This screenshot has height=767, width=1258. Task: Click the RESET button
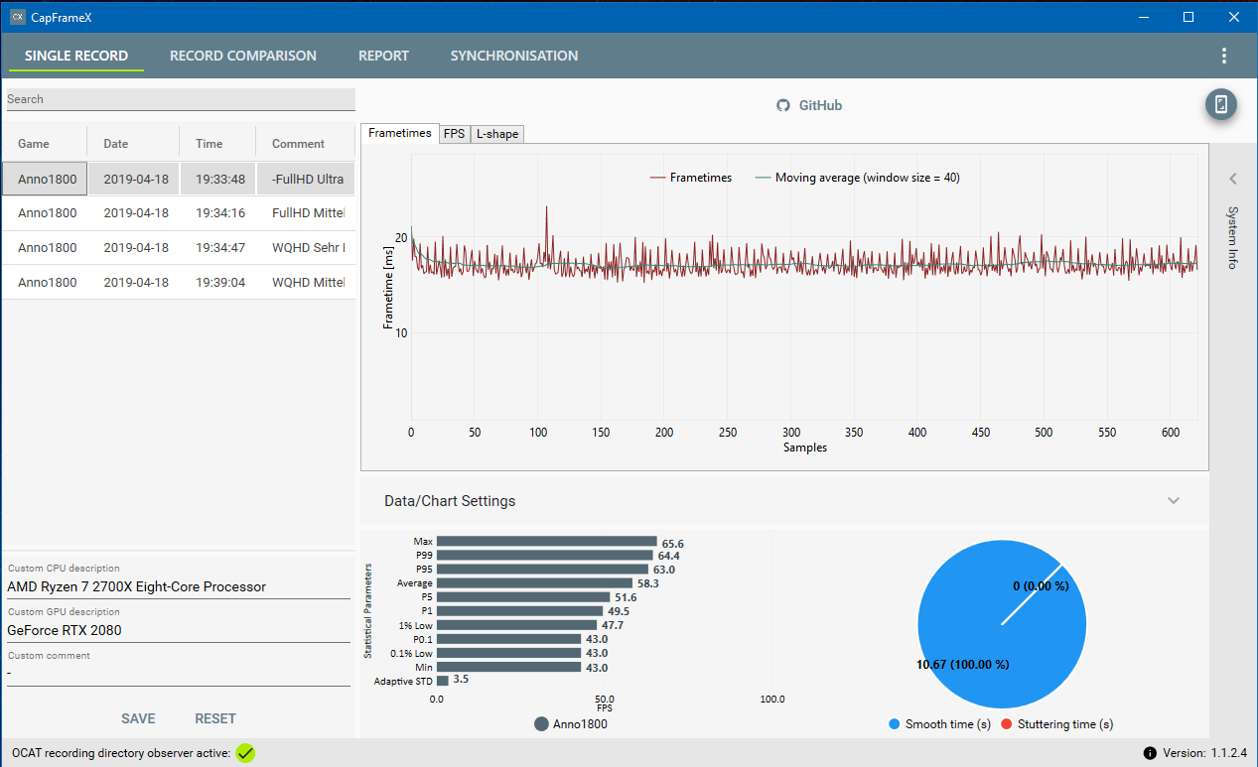click(x=215, y=718)
